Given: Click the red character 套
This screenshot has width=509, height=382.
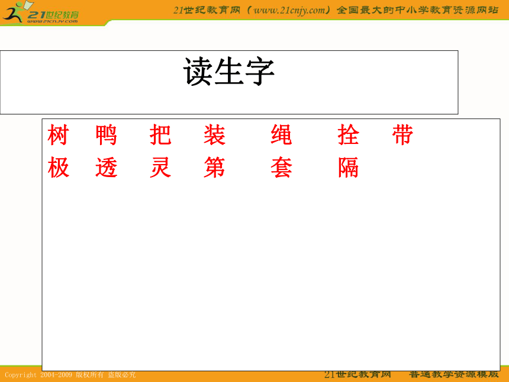Looking at the screenshot, I should tap(282, 167).
